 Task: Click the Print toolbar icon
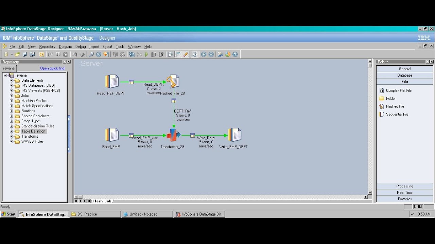(220, 54)
